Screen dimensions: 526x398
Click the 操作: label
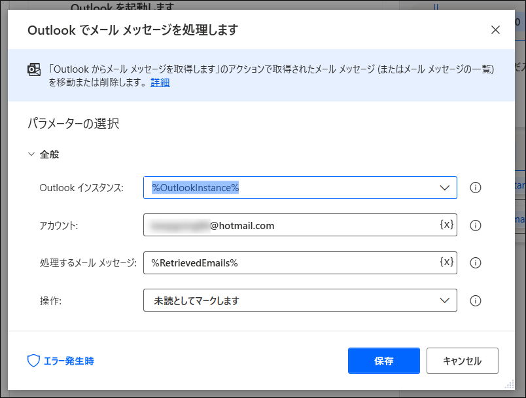coord(50,300)
